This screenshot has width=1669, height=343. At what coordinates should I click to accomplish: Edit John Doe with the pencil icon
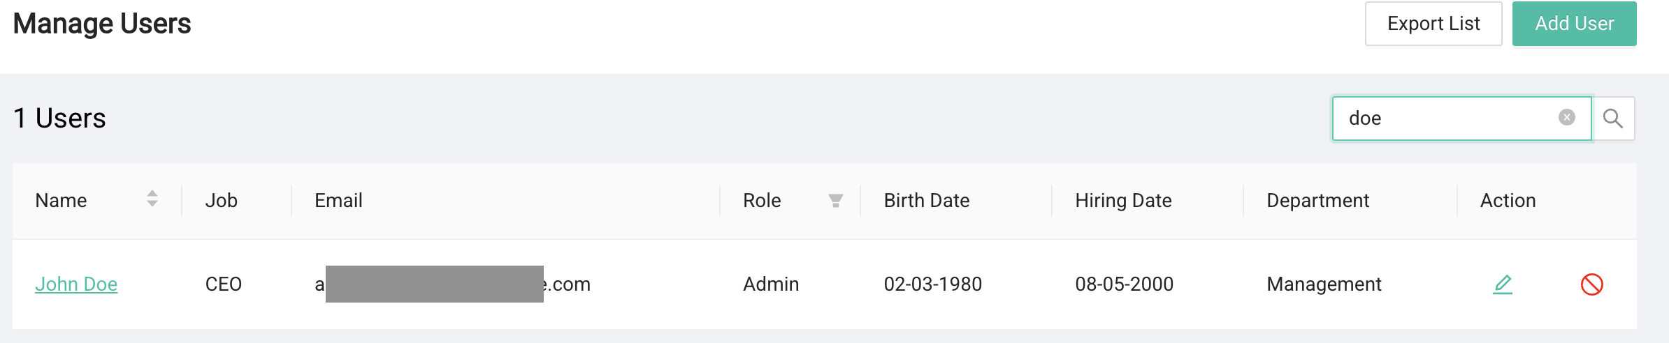pyautogui.click(x=1503, y=284)
